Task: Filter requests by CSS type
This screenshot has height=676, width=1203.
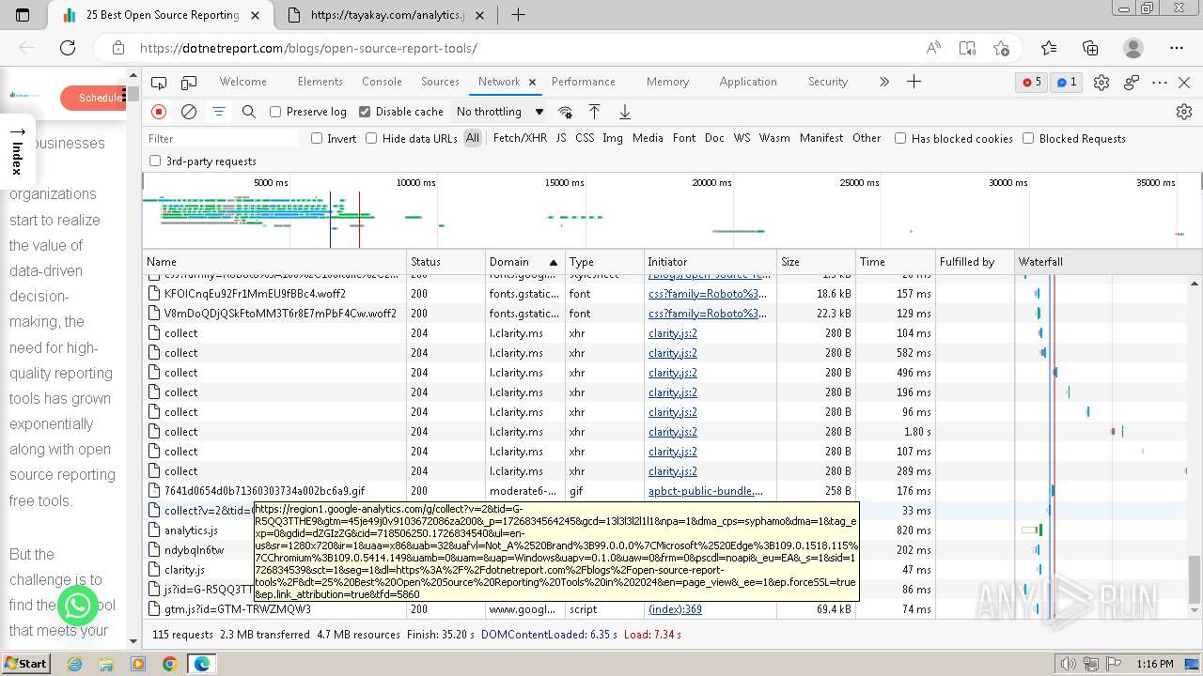Action: pyautogui.click(x=585, y=138)
